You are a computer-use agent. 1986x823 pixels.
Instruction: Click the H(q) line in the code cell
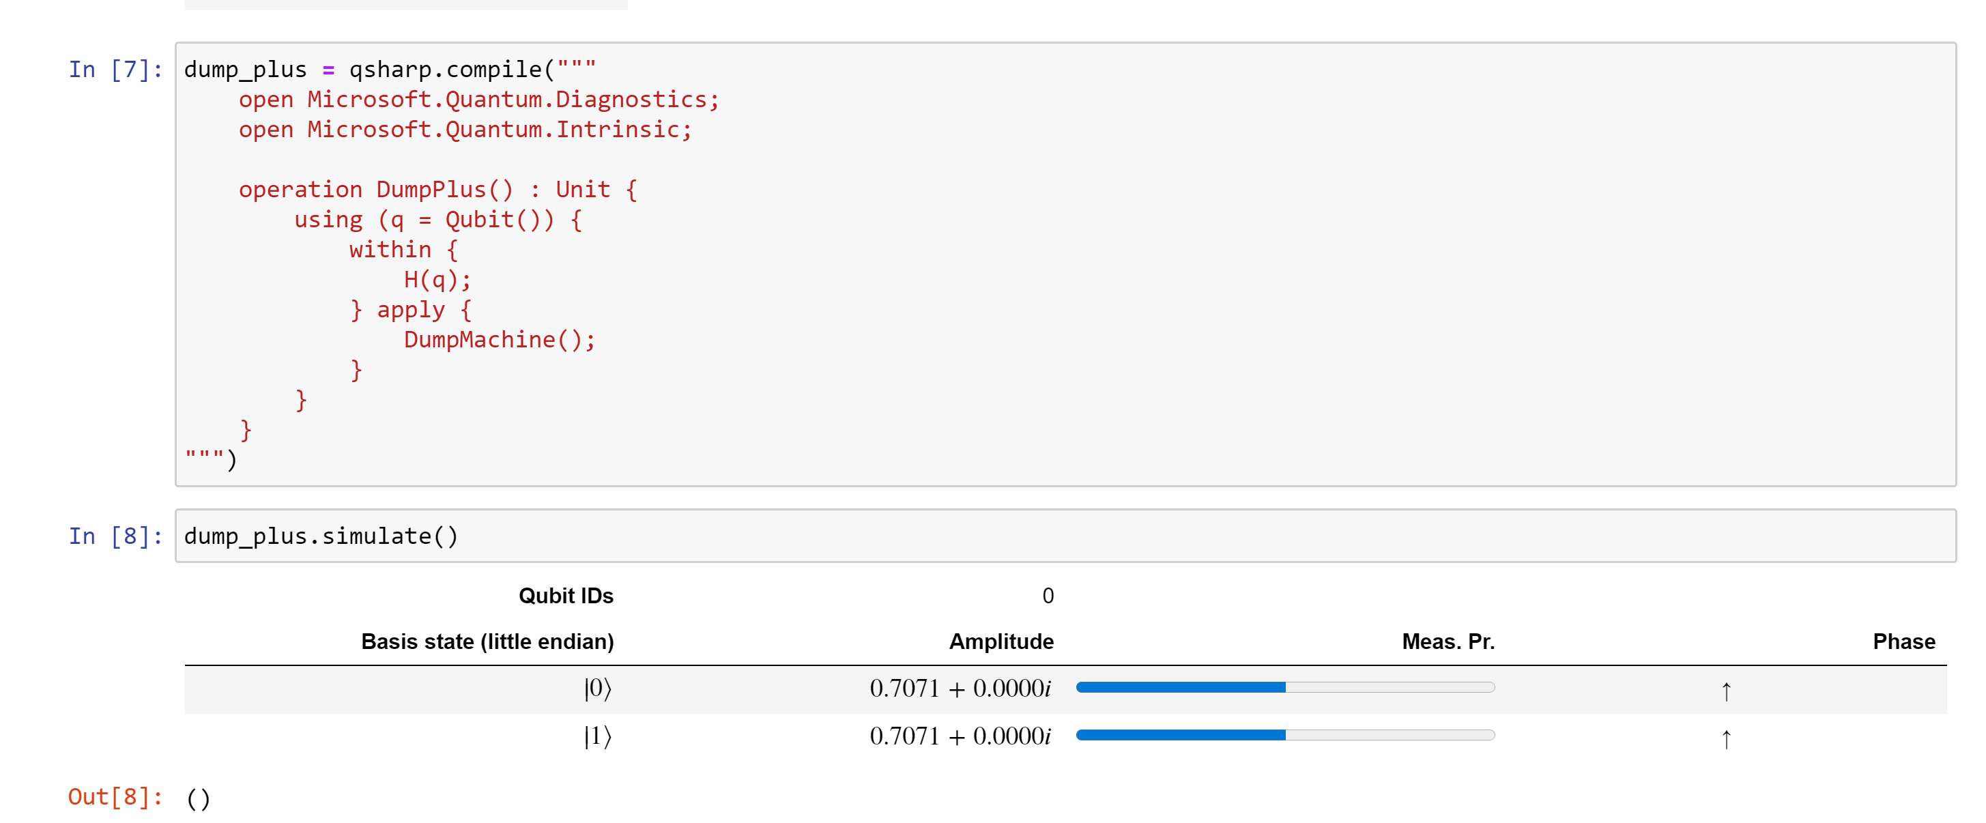(436, 280)
